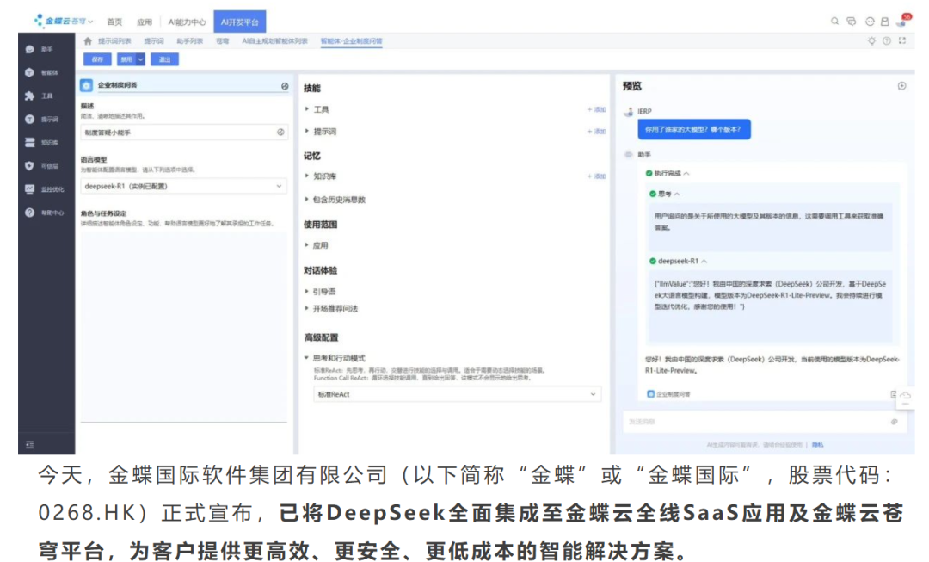Click the search magnifier icon
The width and height of the screenshot is (929, 562).
click(834, 22)
